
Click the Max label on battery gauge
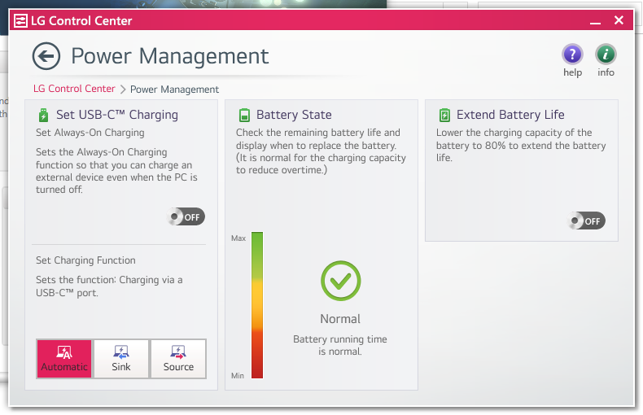[238, 238]
